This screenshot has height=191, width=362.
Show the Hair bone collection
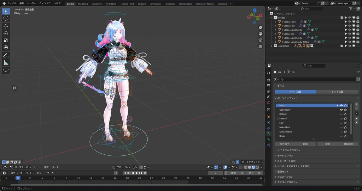[x=341, y=123]
